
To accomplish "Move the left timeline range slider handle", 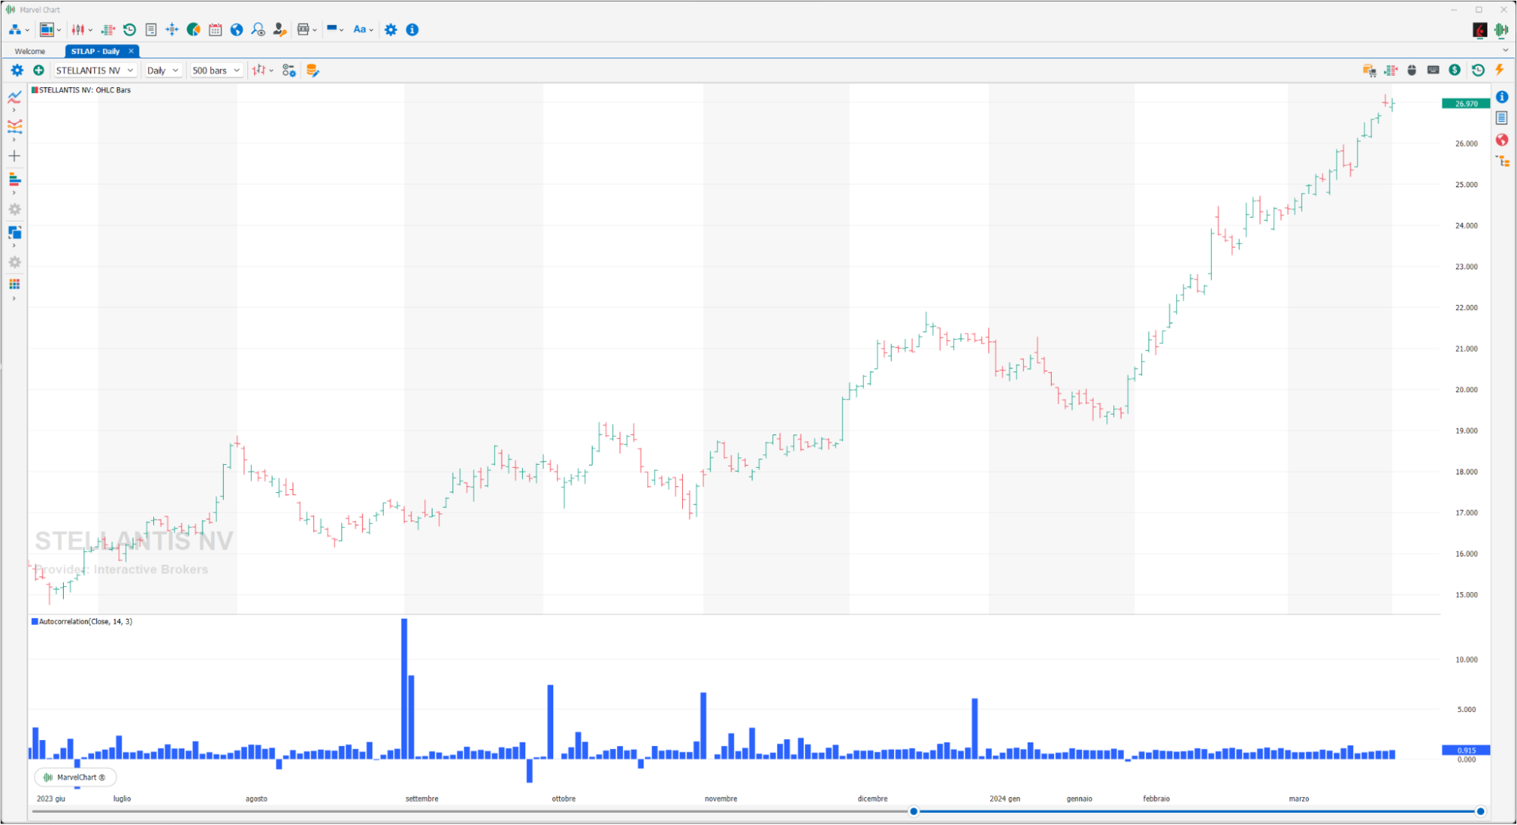I will tap(914, 811).
